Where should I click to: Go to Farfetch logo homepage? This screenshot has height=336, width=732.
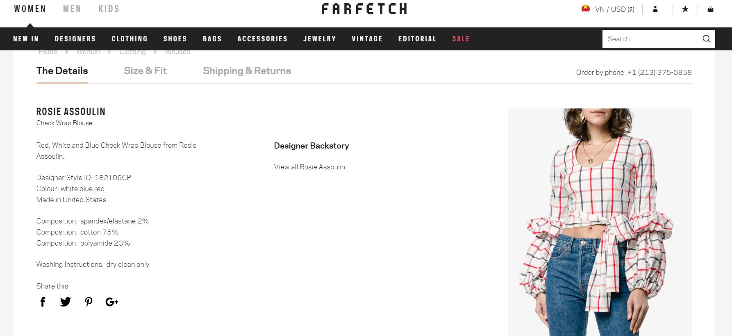364,9
